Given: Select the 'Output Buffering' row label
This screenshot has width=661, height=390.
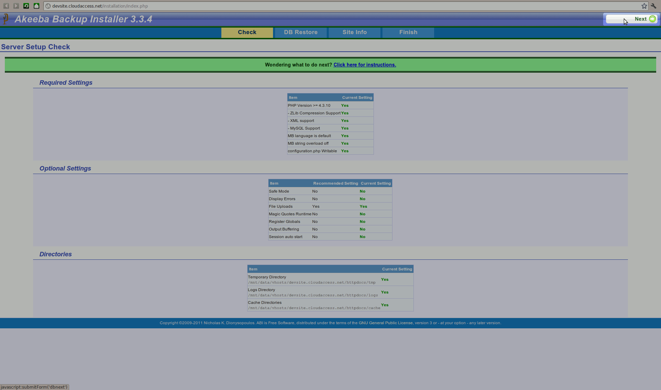Looking at the screenshot, I should point(284,229).
